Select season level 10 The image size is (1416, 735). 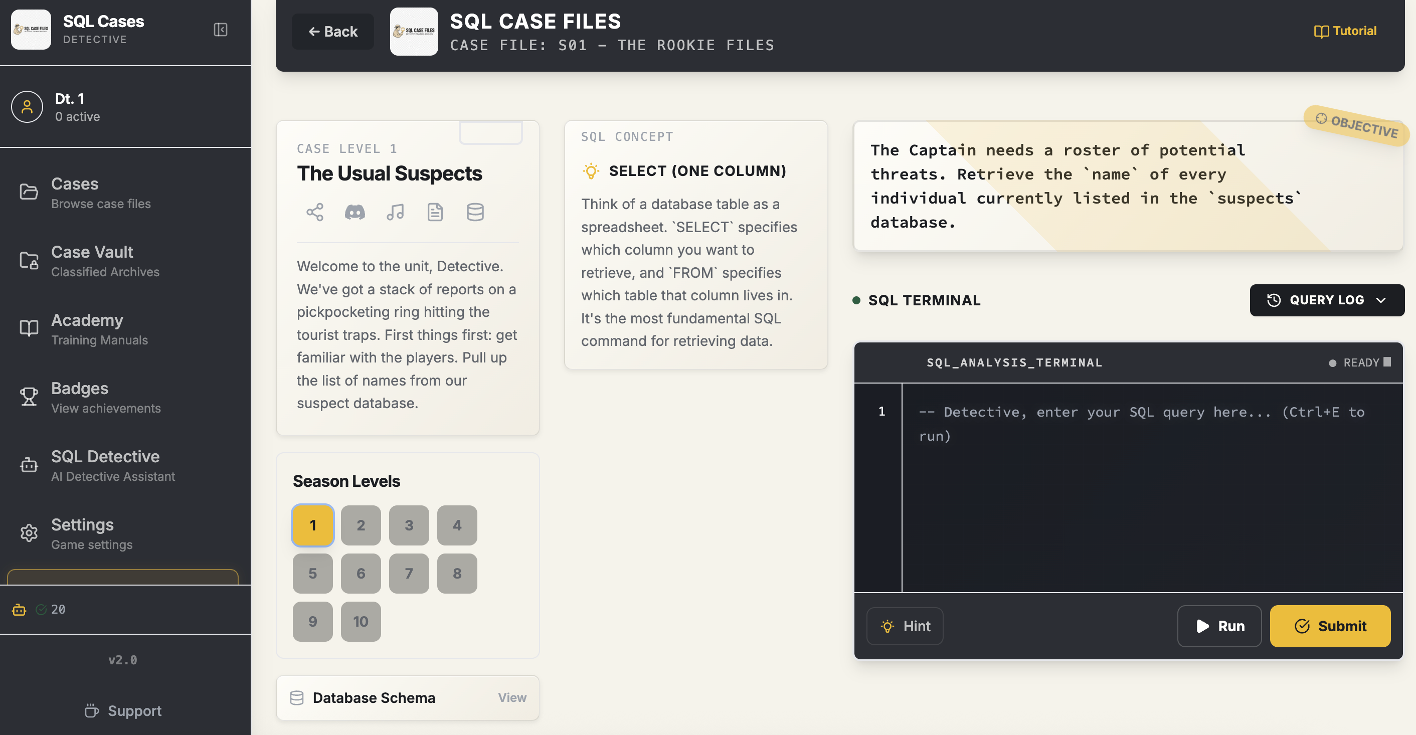click(x=361, y=621)
